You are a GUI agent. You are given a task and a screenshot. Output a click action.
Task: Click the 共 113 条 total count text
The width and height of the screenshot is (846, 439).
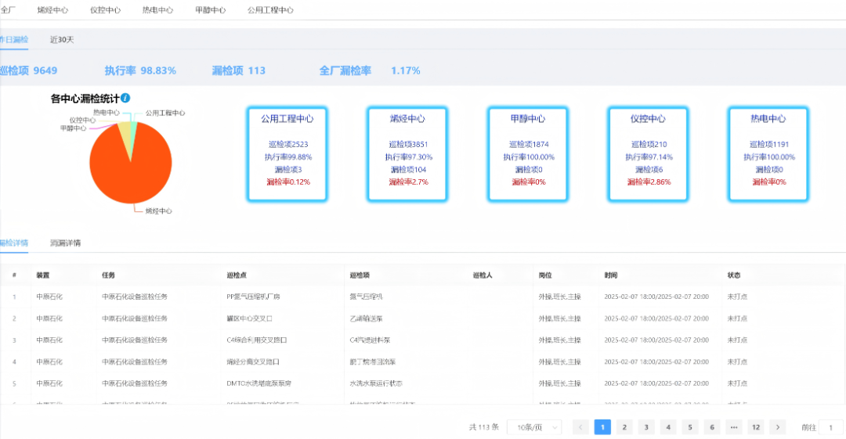(x=484, y=427)
